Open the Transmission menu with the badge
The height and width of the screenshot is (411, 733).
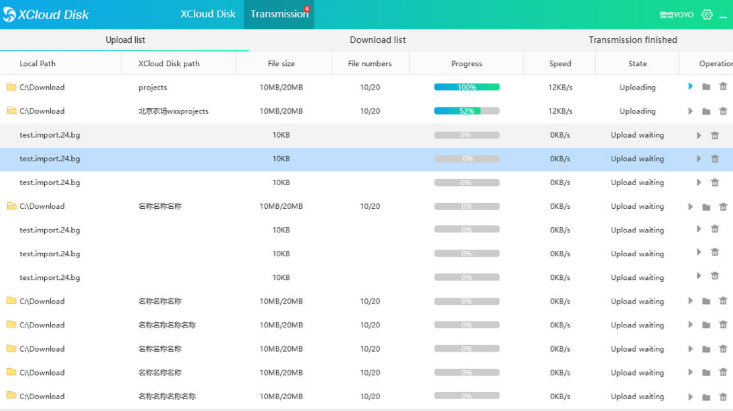278,14
